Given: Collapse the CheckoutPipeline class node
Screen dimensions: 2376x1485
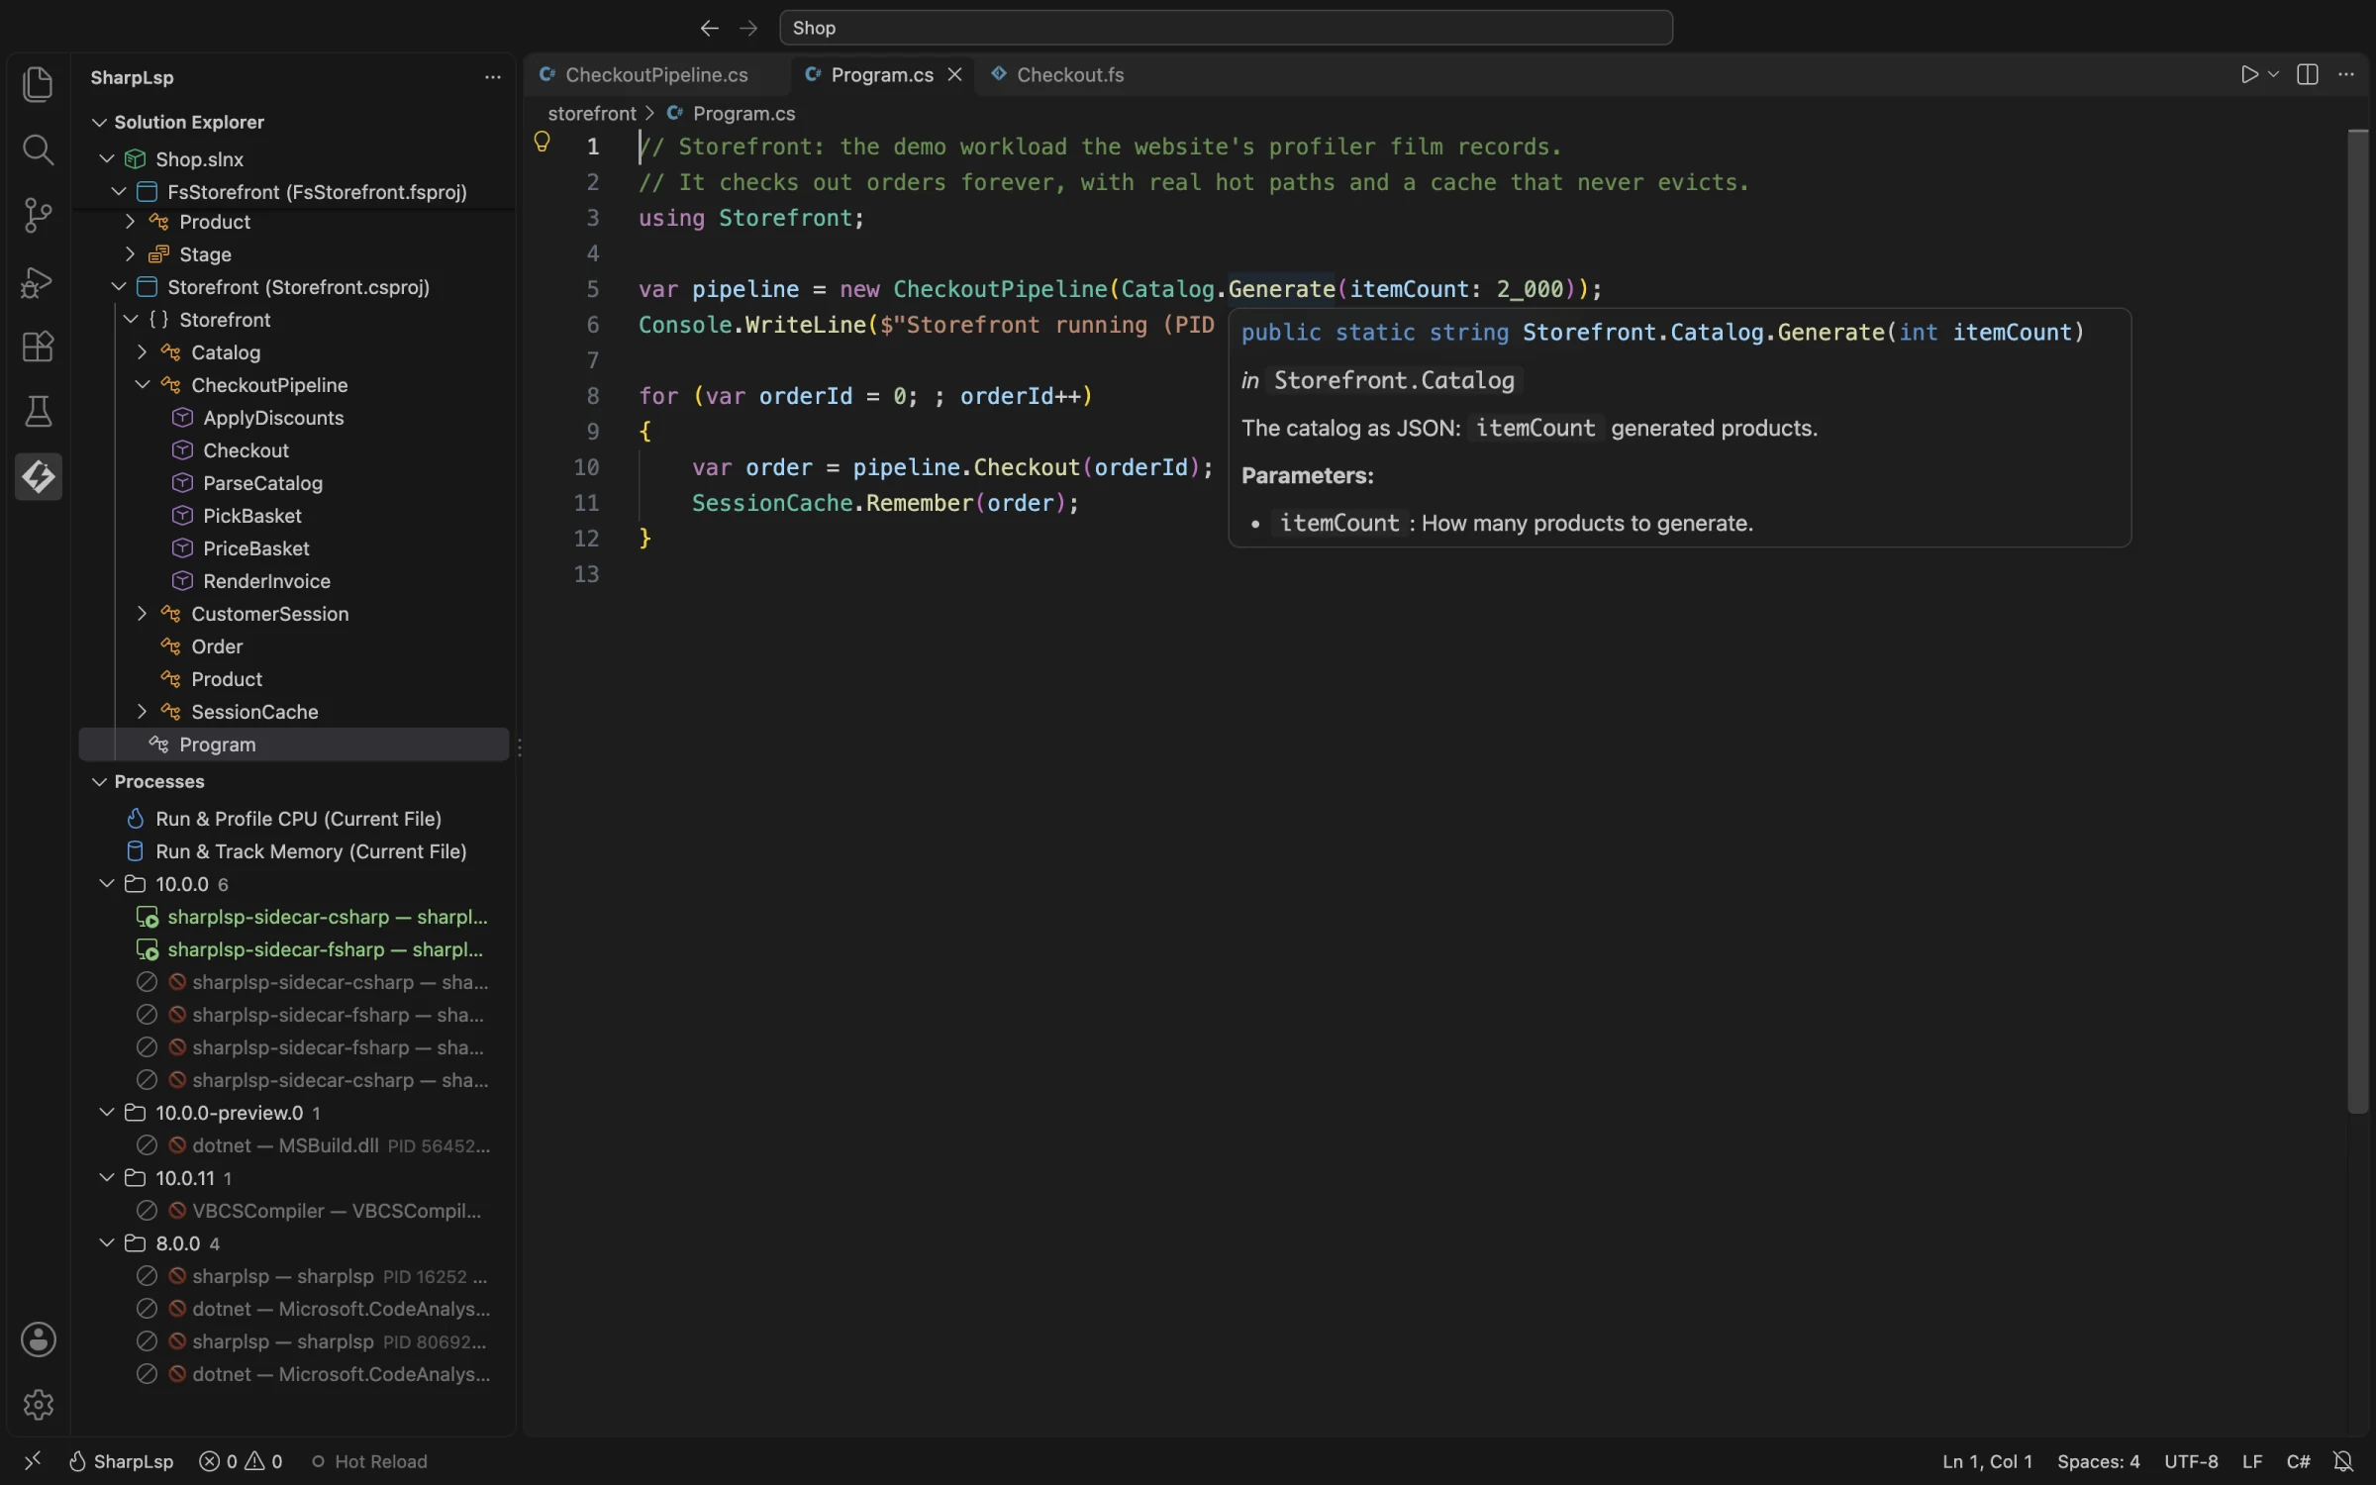Looking at the screenshot, I should [x=143, y=384].
